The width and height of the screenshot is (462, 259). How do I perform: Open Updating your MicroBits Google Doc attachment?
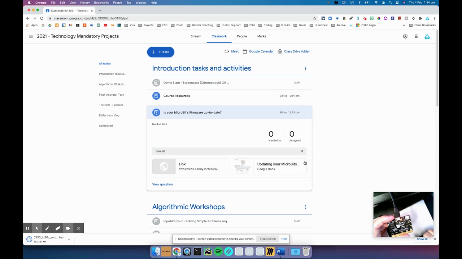pos(269,167)
